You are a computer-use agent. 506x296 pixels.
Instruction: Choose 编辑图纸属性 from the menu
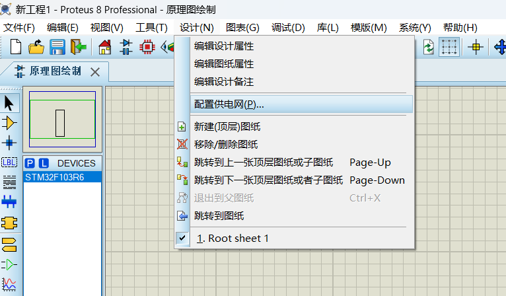click(301, 64)
